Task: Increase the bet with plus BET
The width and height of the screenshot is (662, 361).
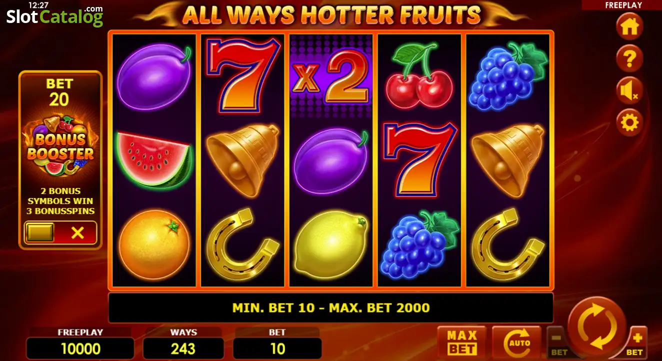Action: coord(636,342)
